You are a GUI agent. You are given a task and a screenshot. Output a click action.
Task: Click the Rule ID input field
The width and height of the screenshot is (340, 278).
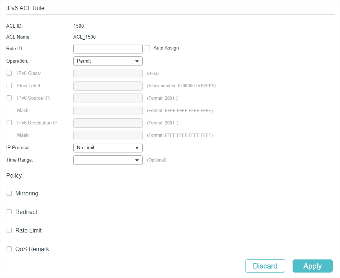click(108, 49)
